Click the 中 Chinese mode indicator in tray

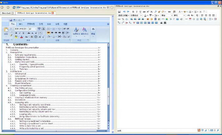tap(202, 130)
